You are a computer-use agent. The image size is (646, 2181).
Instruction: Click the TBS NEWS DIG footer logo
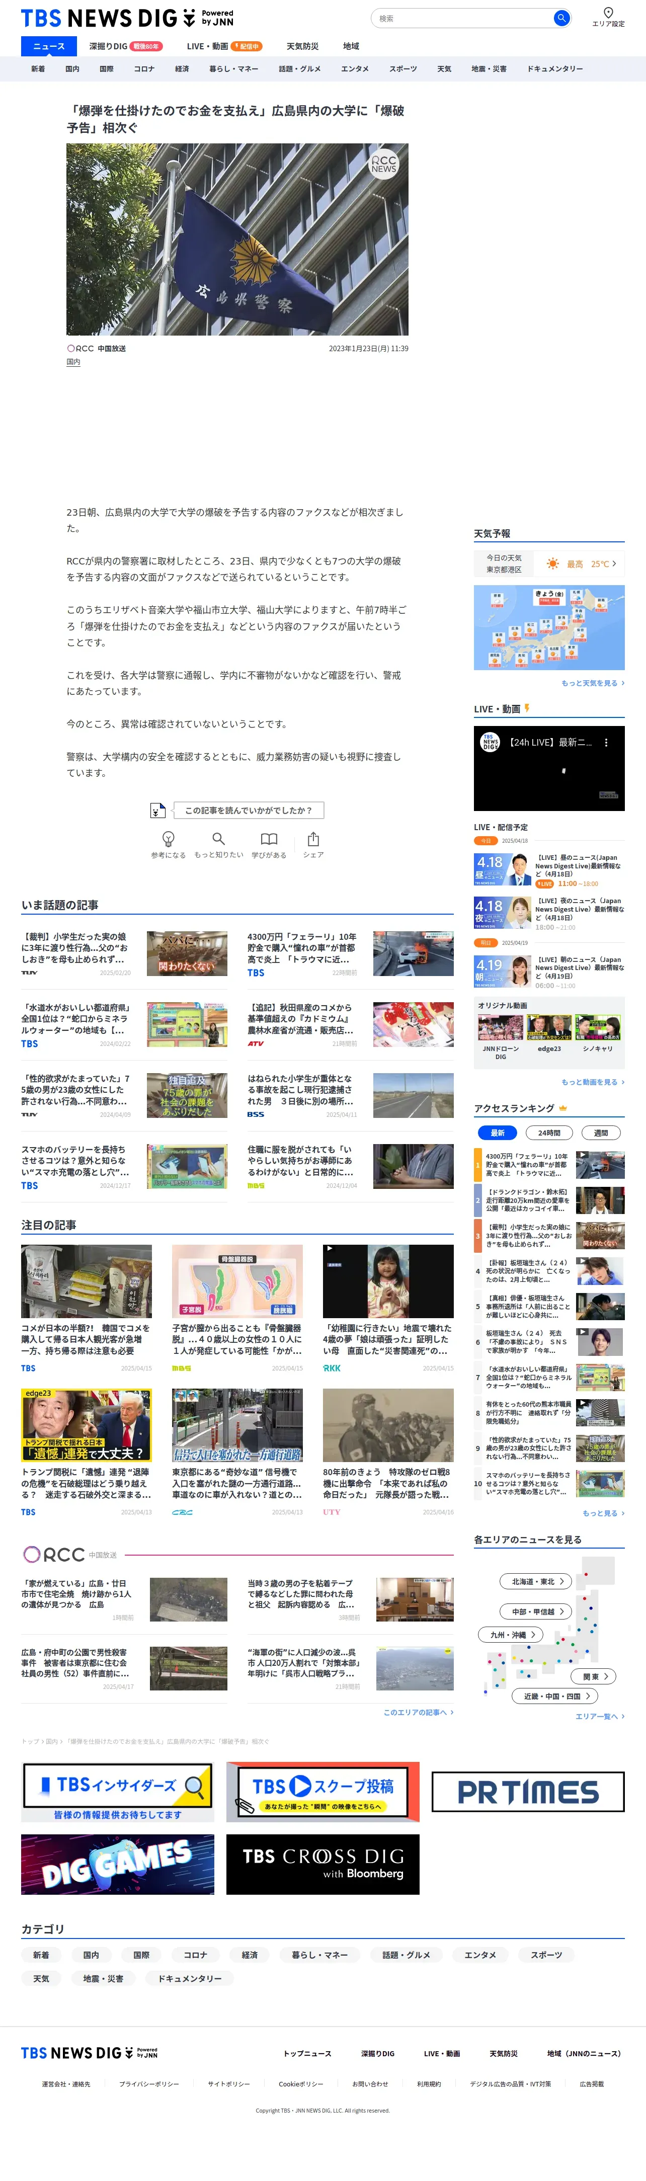[x=89, y=2053]
